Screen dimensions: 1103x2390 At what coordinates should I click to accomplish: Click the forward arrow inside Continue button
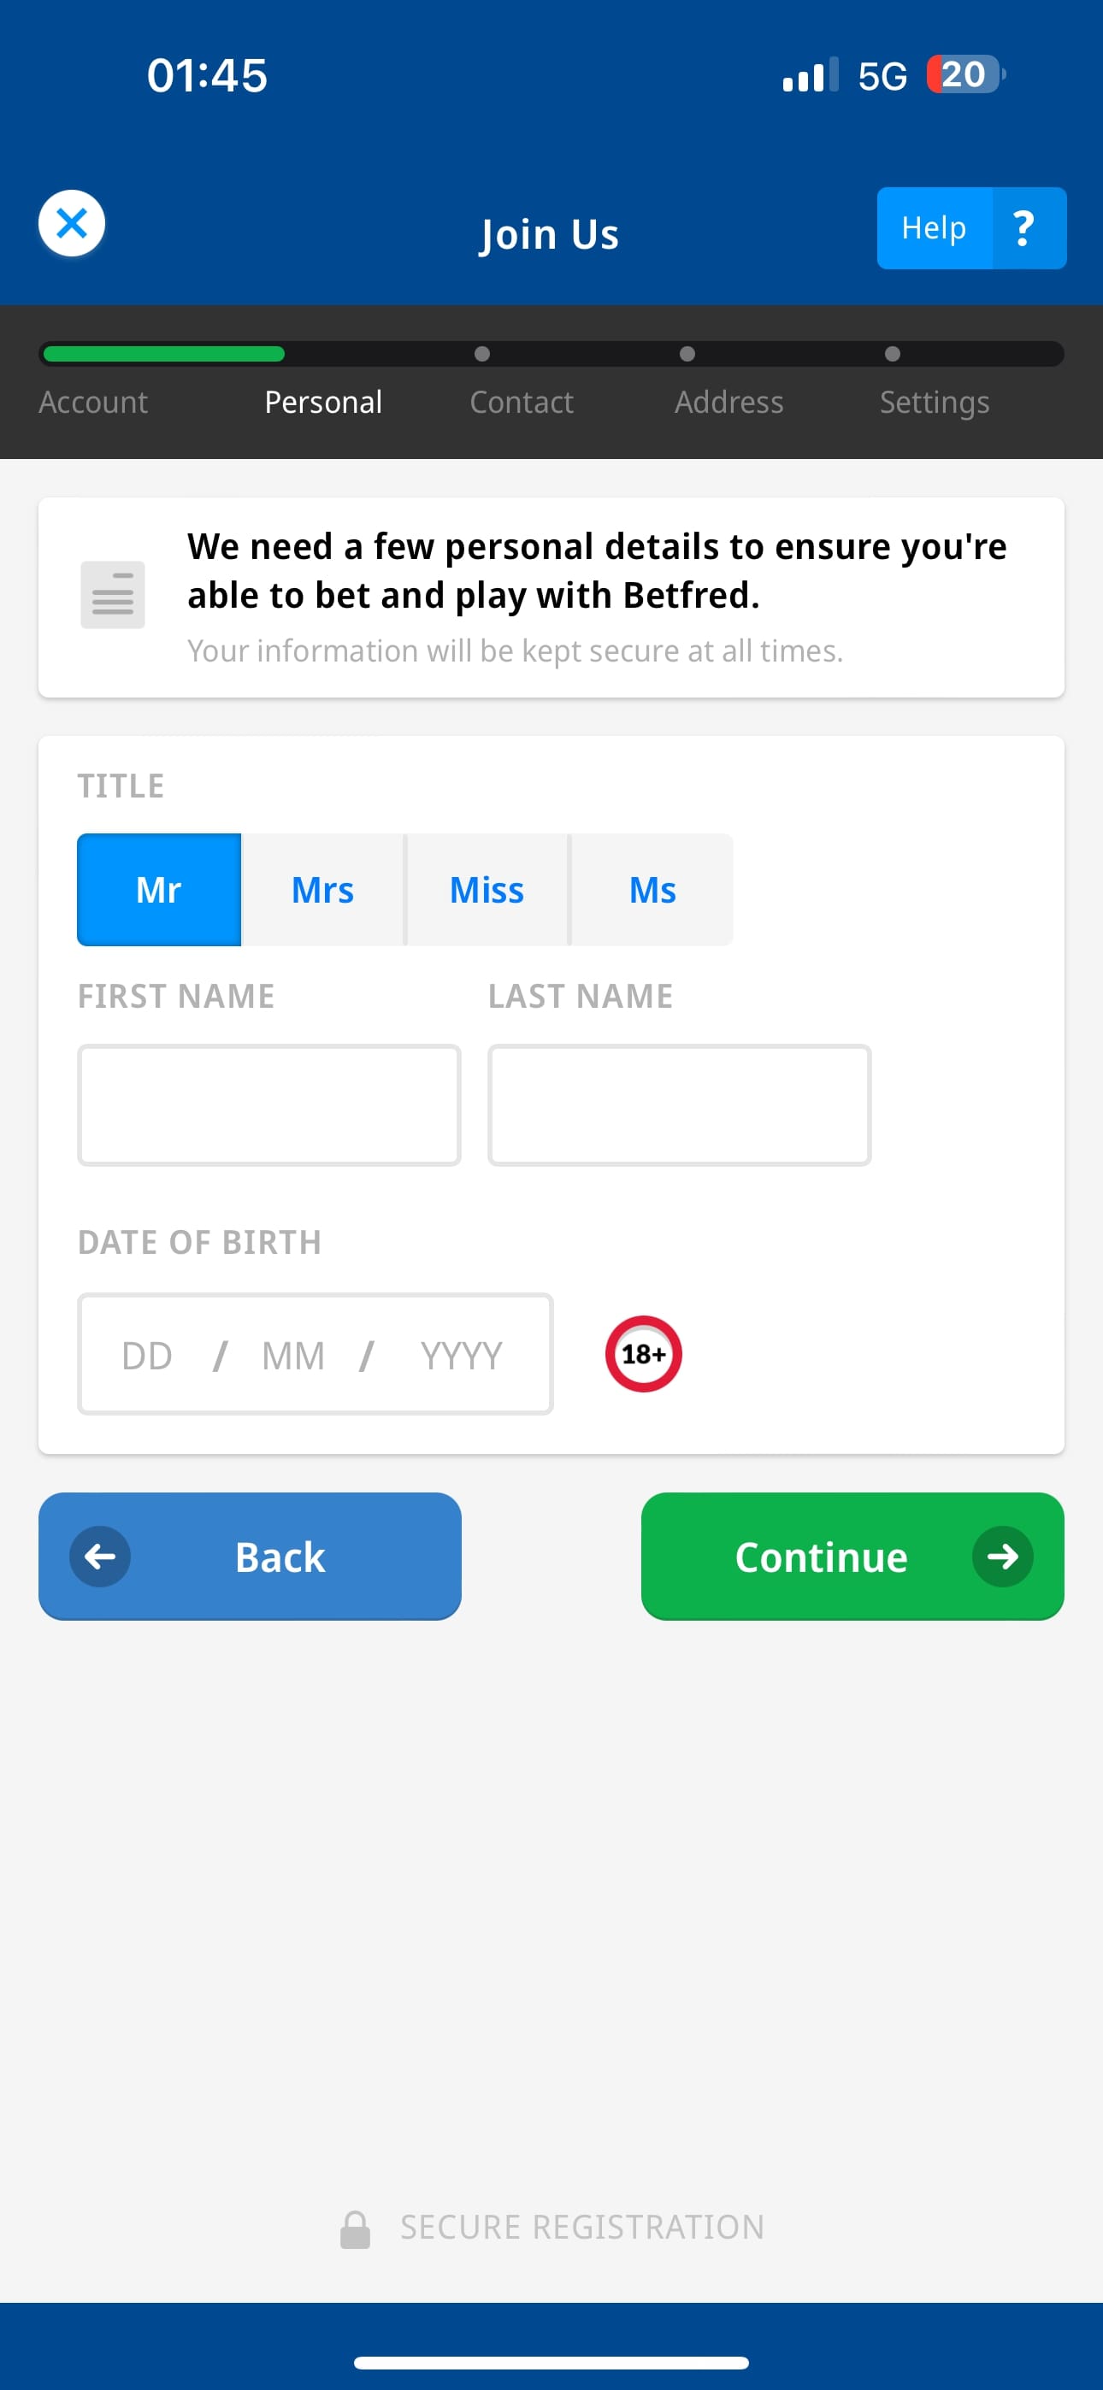tap(1004, 1557)
